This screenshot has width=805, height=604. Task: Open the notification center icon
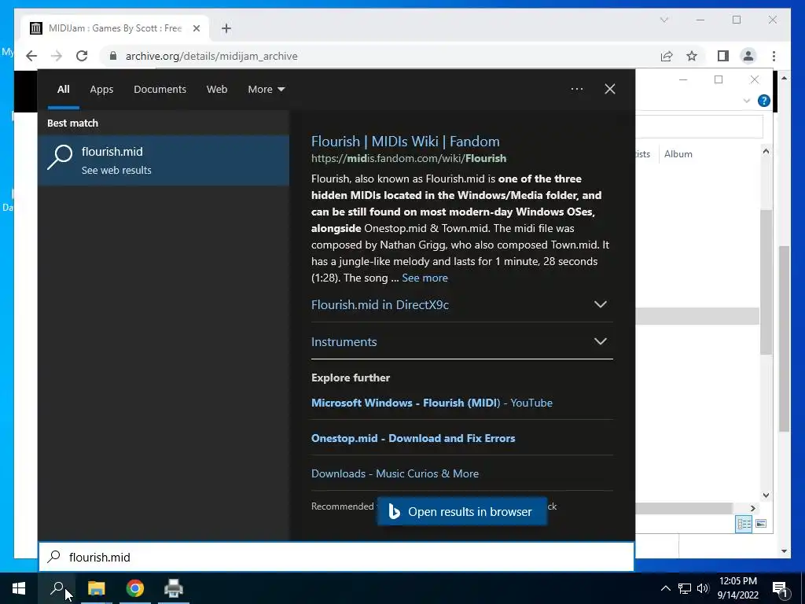tap(780, 589)
